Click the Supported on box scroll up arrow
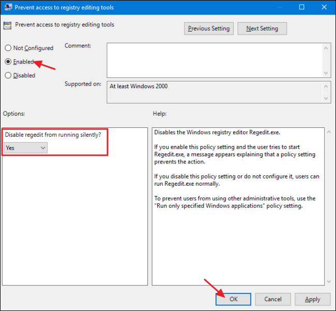336x311 pixels. click(x=326, y=86)
